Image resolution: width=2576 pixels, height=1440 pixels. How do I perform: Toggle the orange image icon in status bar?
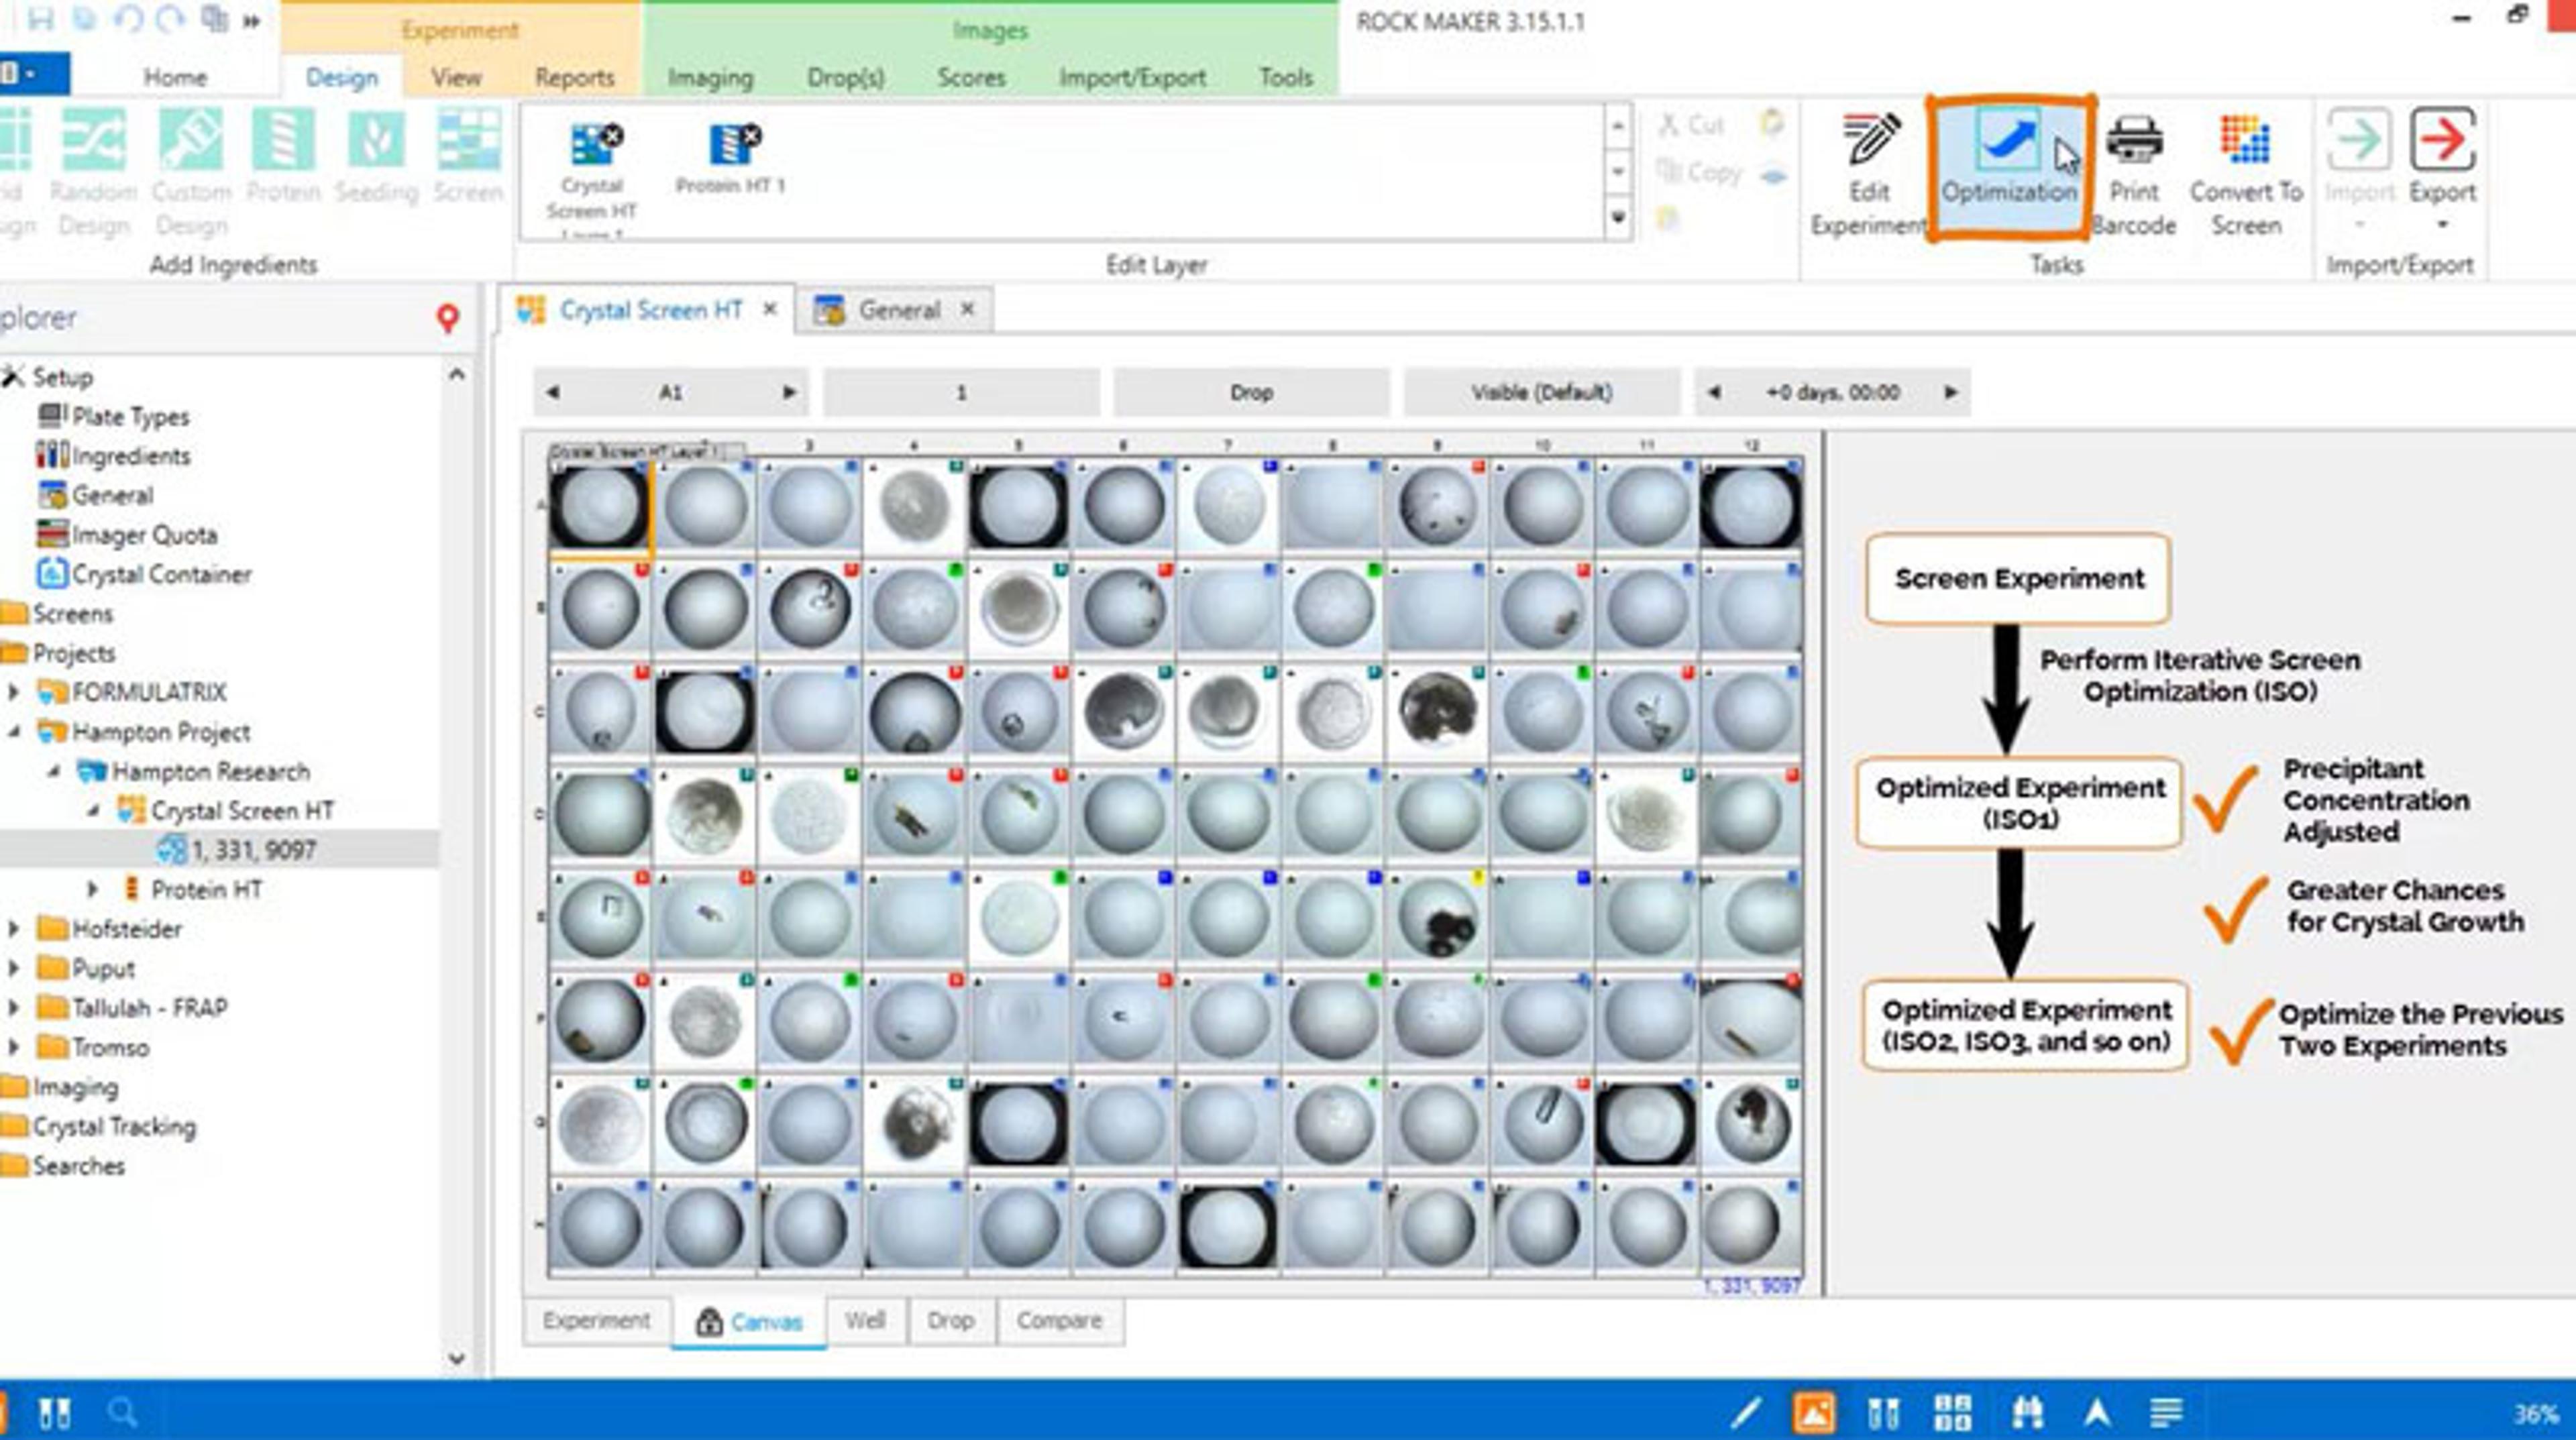1813,1412
